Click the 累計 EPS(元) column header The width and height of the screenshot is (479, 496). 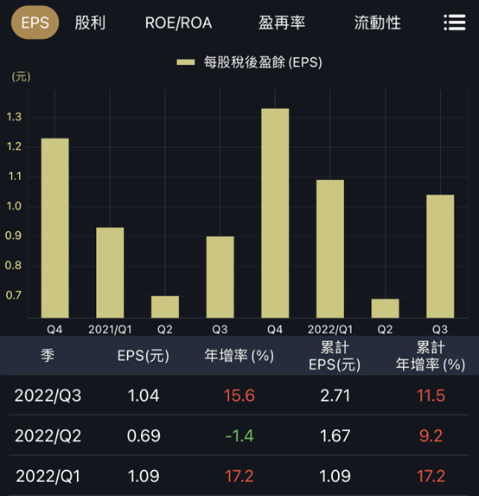click(335, 356)
